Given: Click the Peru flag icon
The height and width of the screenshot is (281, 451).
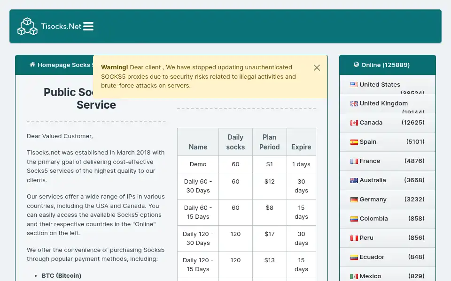Looking at the screenshot, I should 354,238.
